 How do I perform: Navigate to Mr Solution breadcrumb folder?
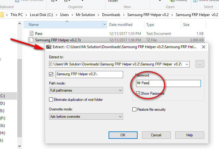click(x=85, y=15)
